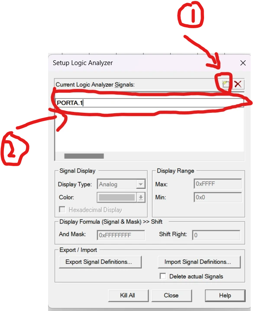Click the Kill All button

[128, 295]
